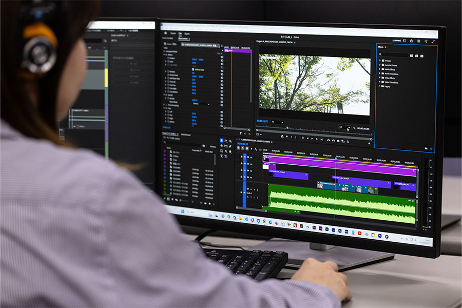The width and height of the screenshot is (462, 308).
Task: Switch to the Export tab
Action: click(x=187, y=33)
